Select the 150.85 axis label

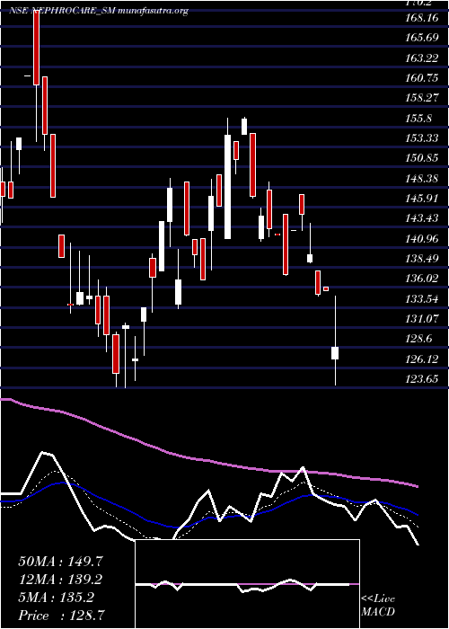422,158
